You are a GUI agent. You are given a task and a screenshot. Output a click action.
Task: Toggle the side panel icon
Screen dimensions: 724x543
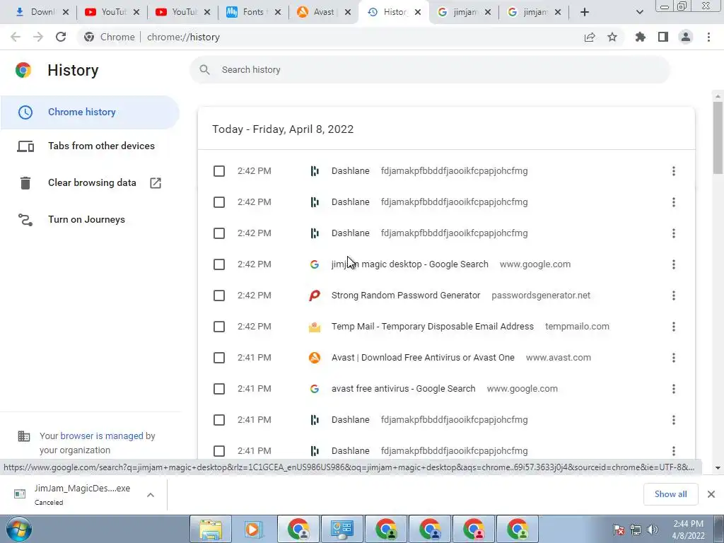coord(663,37)
